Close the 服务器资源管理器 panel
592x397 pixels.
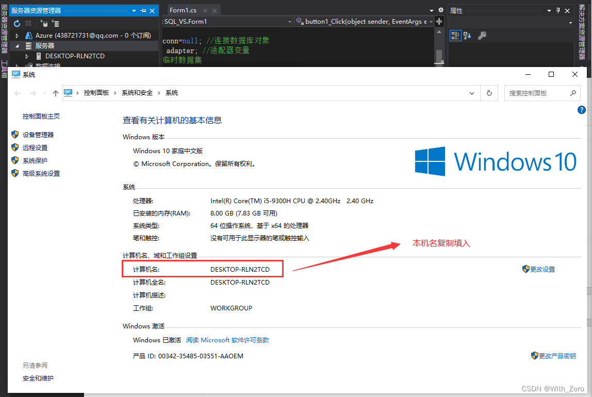152,10
